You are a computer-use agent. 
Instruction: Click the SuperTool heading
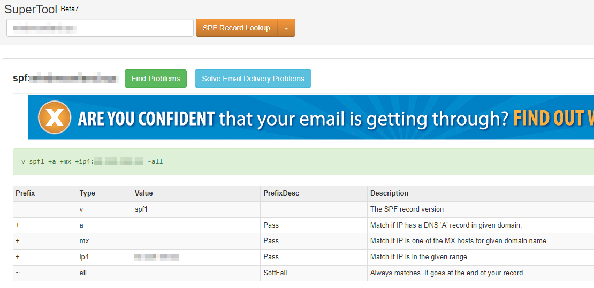tap(31, 9)
